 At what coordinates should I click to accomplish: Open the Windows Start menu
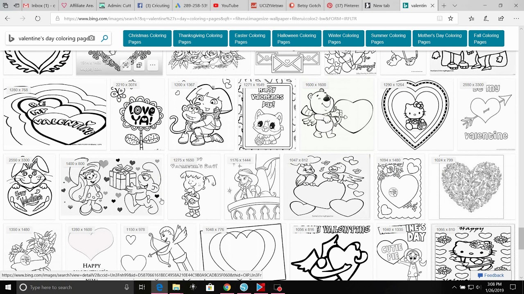click(x=8, y=287)
